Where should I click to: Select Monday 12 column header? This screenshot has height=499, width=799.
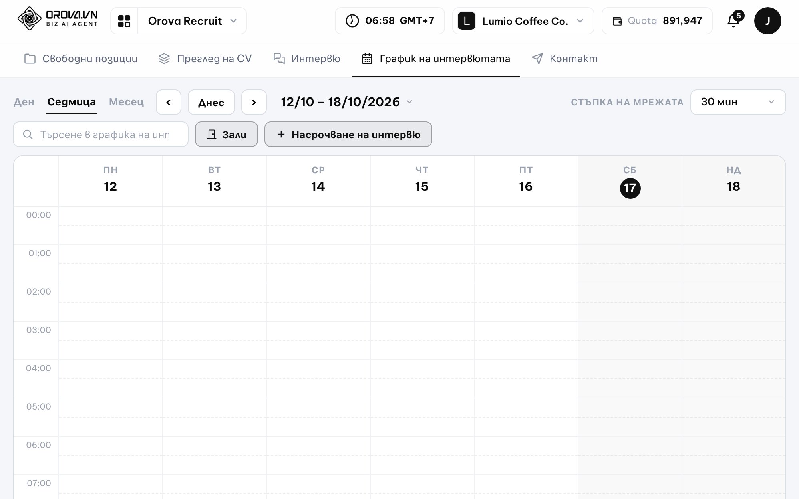point(111,181)
